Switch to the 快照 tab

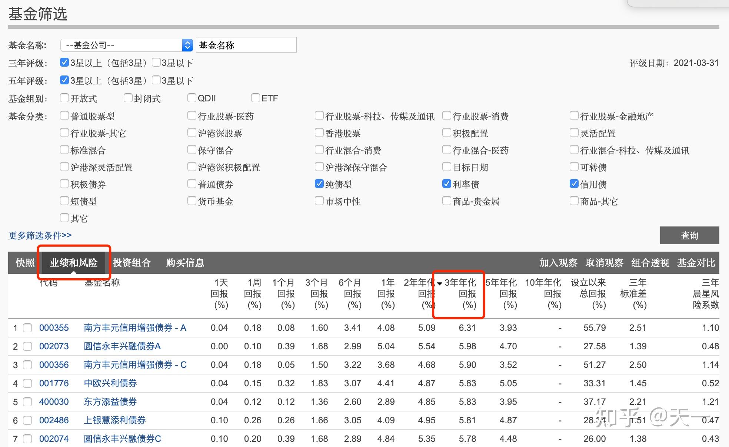pos(25,263)
